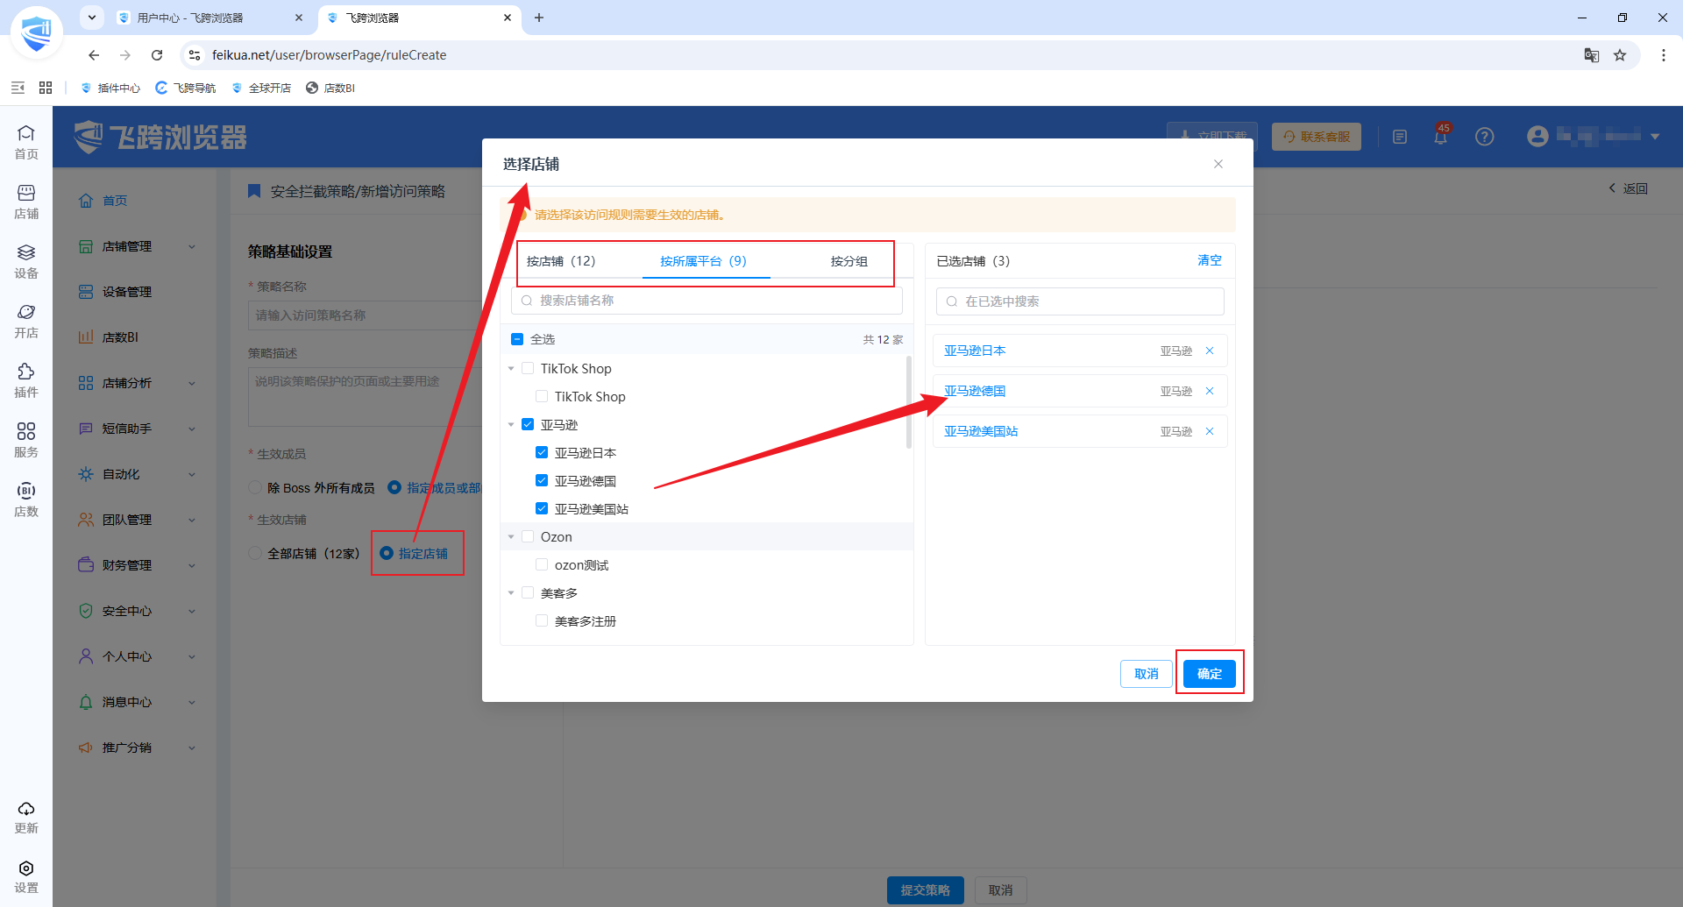Switch to the 按店铺 (12) tab

[x=561, y=261]
